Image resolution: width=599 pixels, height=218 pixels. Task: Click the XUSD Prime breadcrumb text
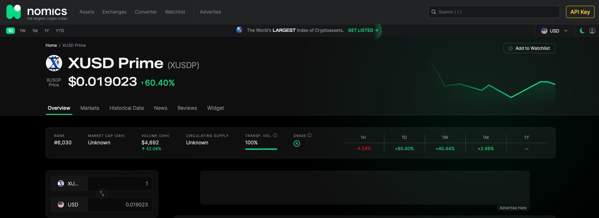[x=74, y=45]
